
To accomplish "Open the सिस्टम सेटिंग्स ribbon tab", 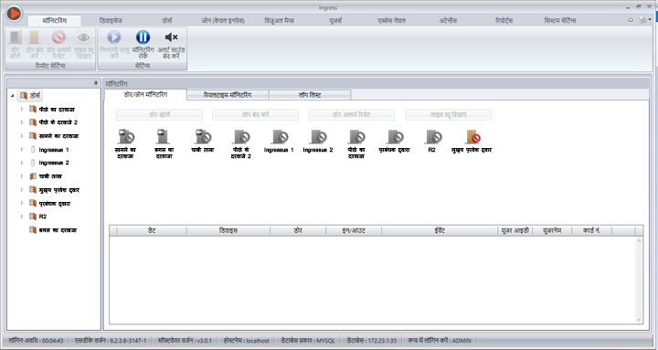I will click(560, 20).
